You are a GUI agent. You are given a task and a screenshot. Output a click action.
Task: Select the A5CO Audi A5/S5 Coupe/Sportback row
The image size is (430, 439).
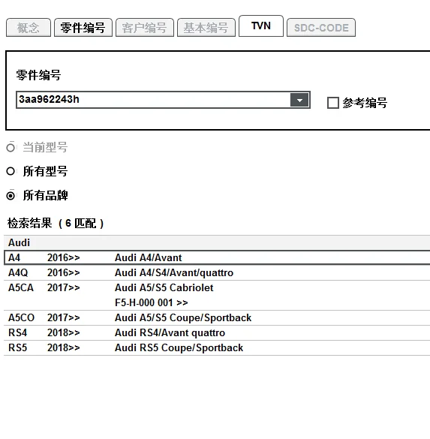(x=217, y=317)
